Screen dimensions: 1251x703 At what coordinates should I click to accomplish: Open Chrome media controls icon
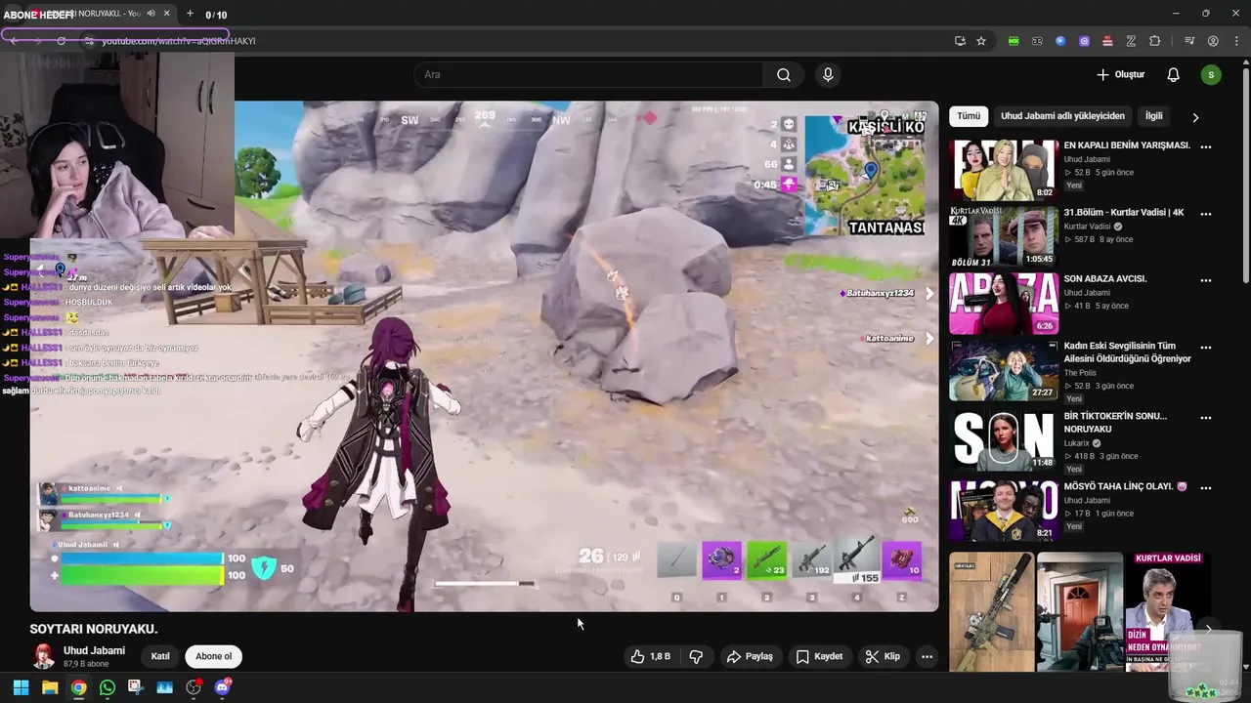pyautogui.click(x=1189, y=41)
